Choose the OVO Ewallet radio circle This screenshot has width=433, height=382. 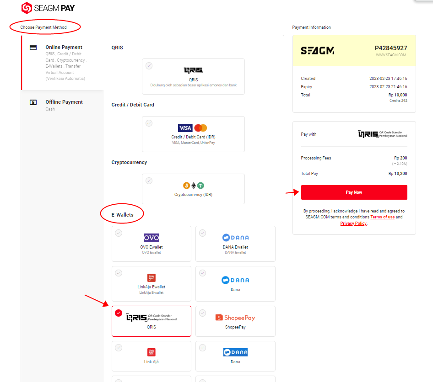point(119,233)
